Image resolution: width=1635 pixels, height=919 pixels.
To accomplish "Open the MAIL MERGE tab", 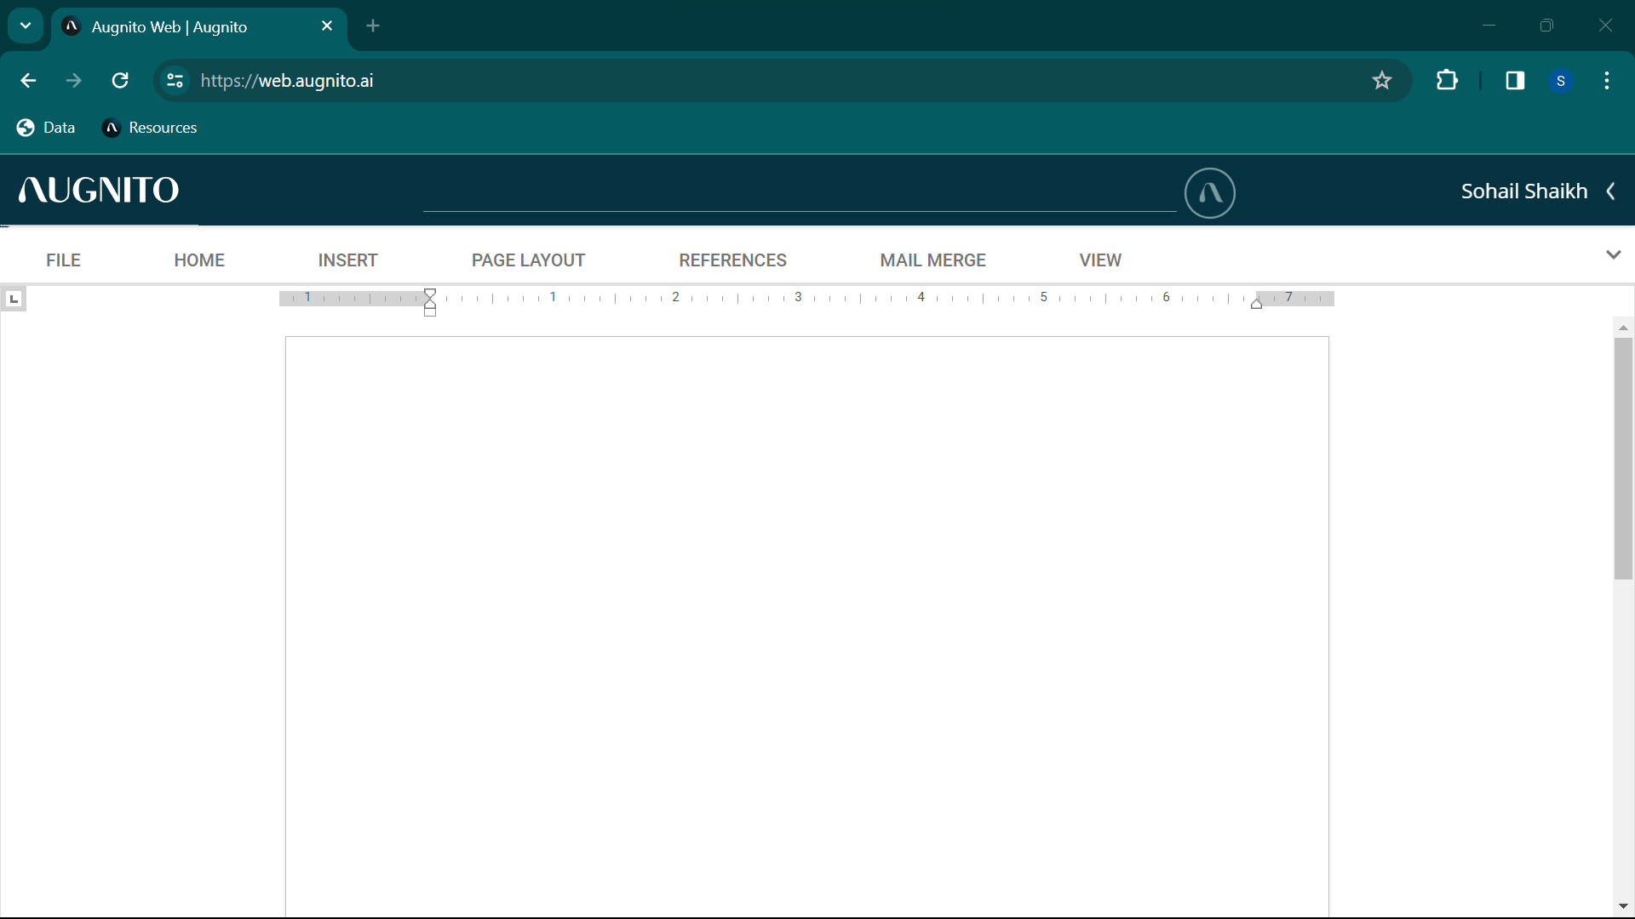I will [x=932, y=260].
